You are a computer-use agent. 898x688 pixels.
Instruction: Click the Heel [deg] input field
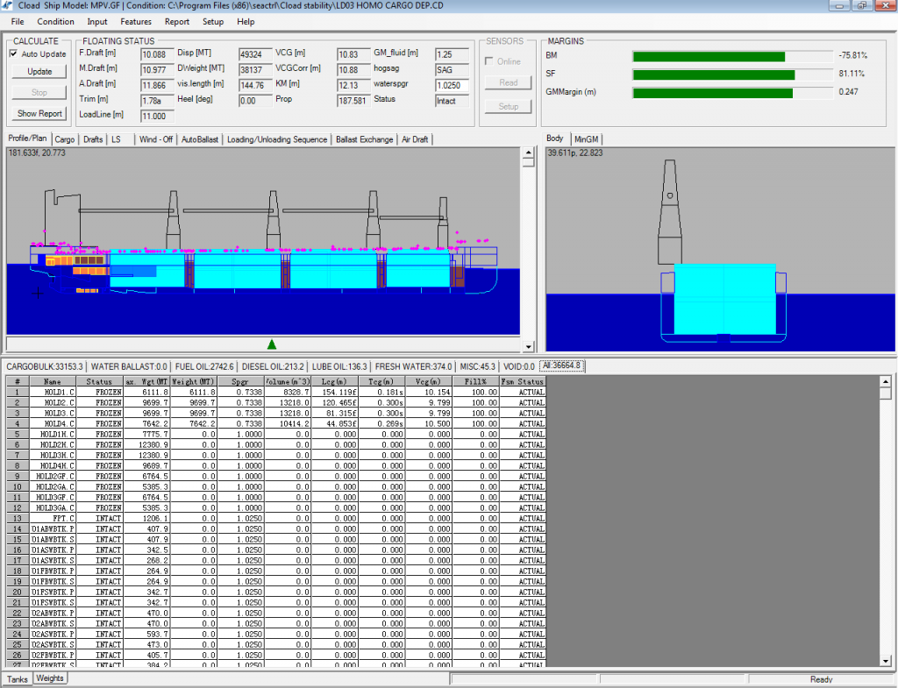(x=255, y=100)
